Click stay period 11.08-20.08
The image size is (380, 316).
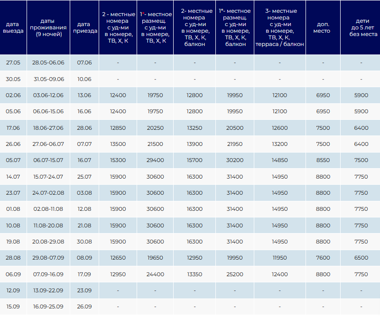point(48,226)
